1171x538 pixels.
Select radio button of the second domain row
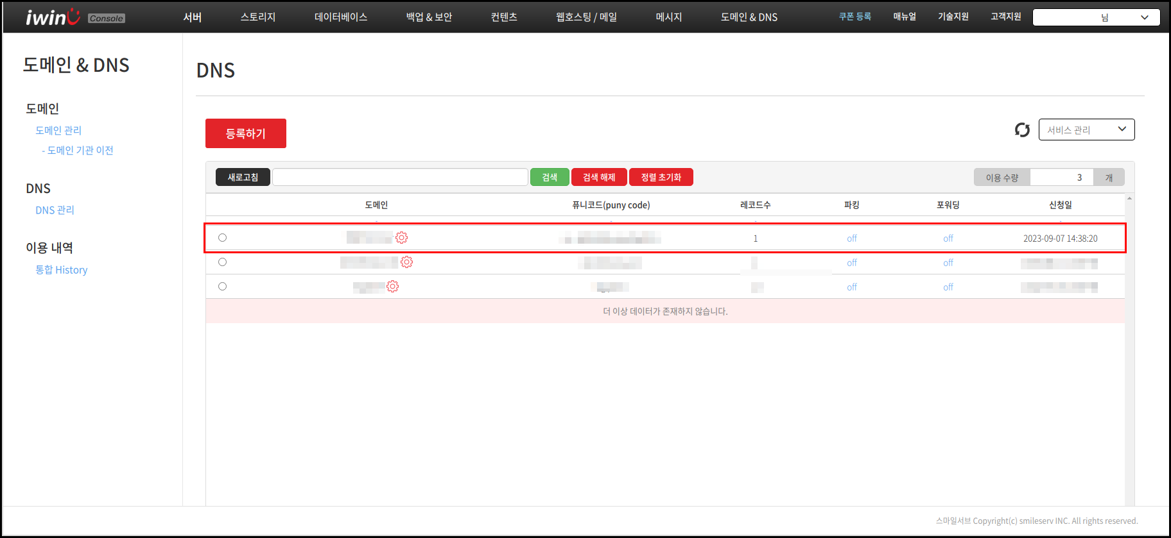[222, 262]
